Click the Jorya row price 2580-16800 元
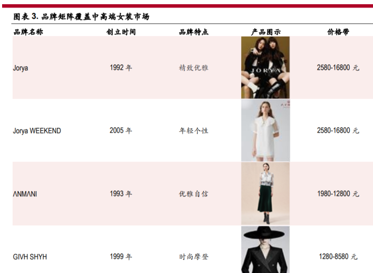Image resolution: width=373 pixels, height=273 pixels. pyautogui.click(x=338, y=68)
